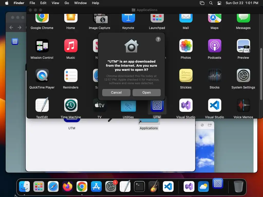Open the Apple menu
This screenshot has height=197, width=263.
pos(7,3)
